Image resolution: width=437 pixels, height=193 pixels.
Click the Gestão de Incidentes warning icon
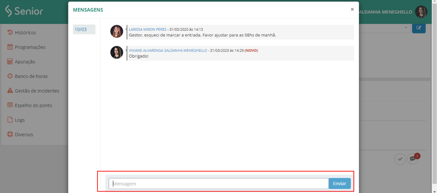pyautogui.click(x=10, y=91)
